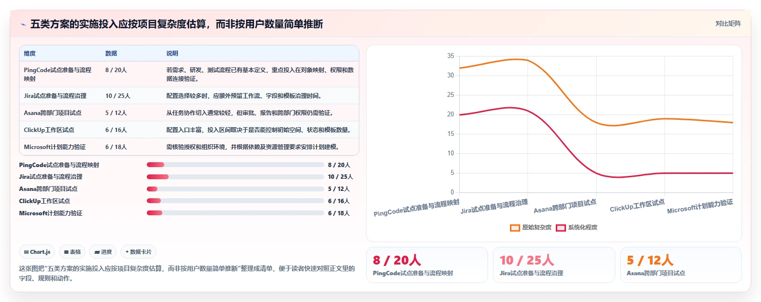
Task: Click the Microsoft计划能力验证 chart x-axis label
Action: 700,207
